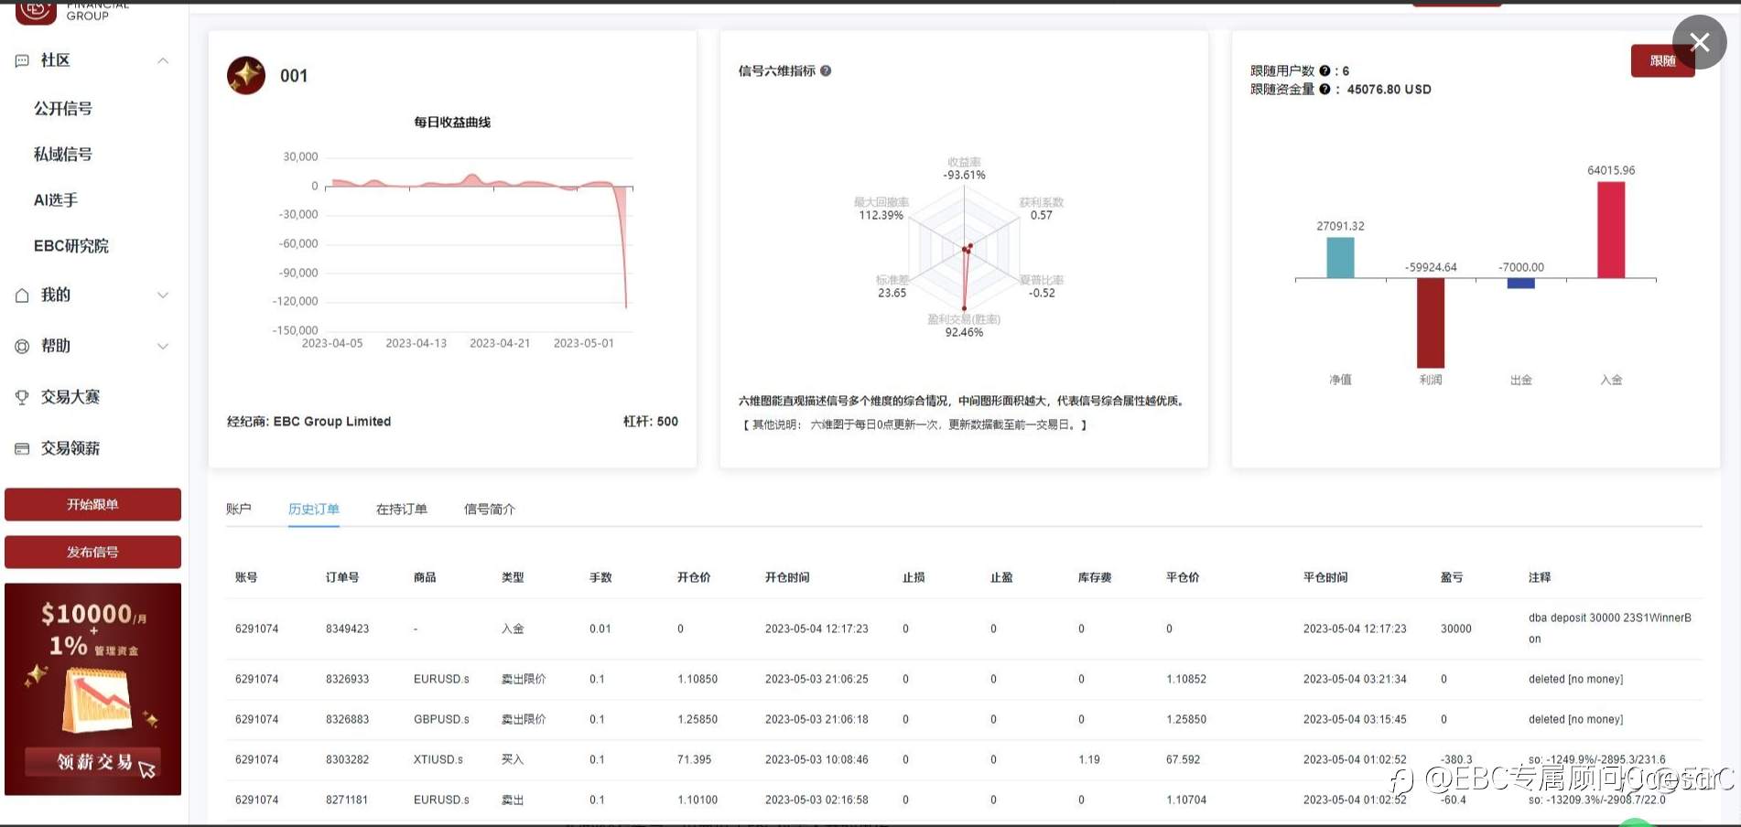Viewport: 1741px width, 827px height.
Task: Open 公开信号 in the sidebar
Action: (63, 108)
